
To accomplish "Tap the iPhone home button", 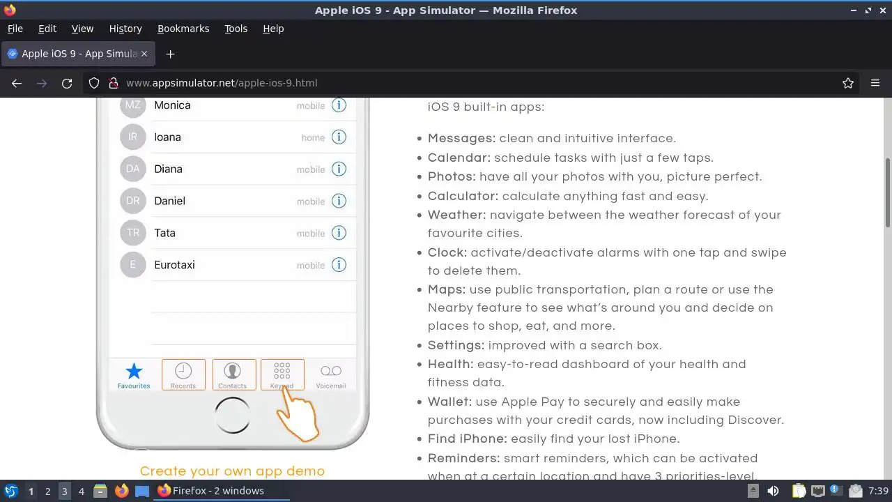I will (x=232, y=415).
